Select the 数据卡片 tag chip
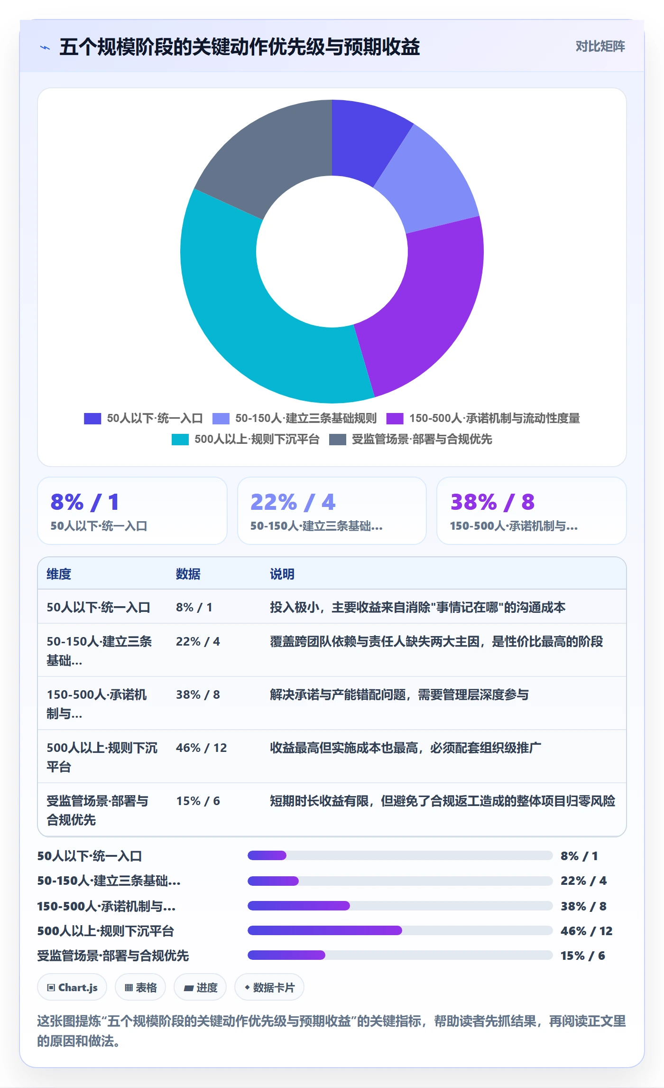664x1088 pixels. [x=269, y=987]
